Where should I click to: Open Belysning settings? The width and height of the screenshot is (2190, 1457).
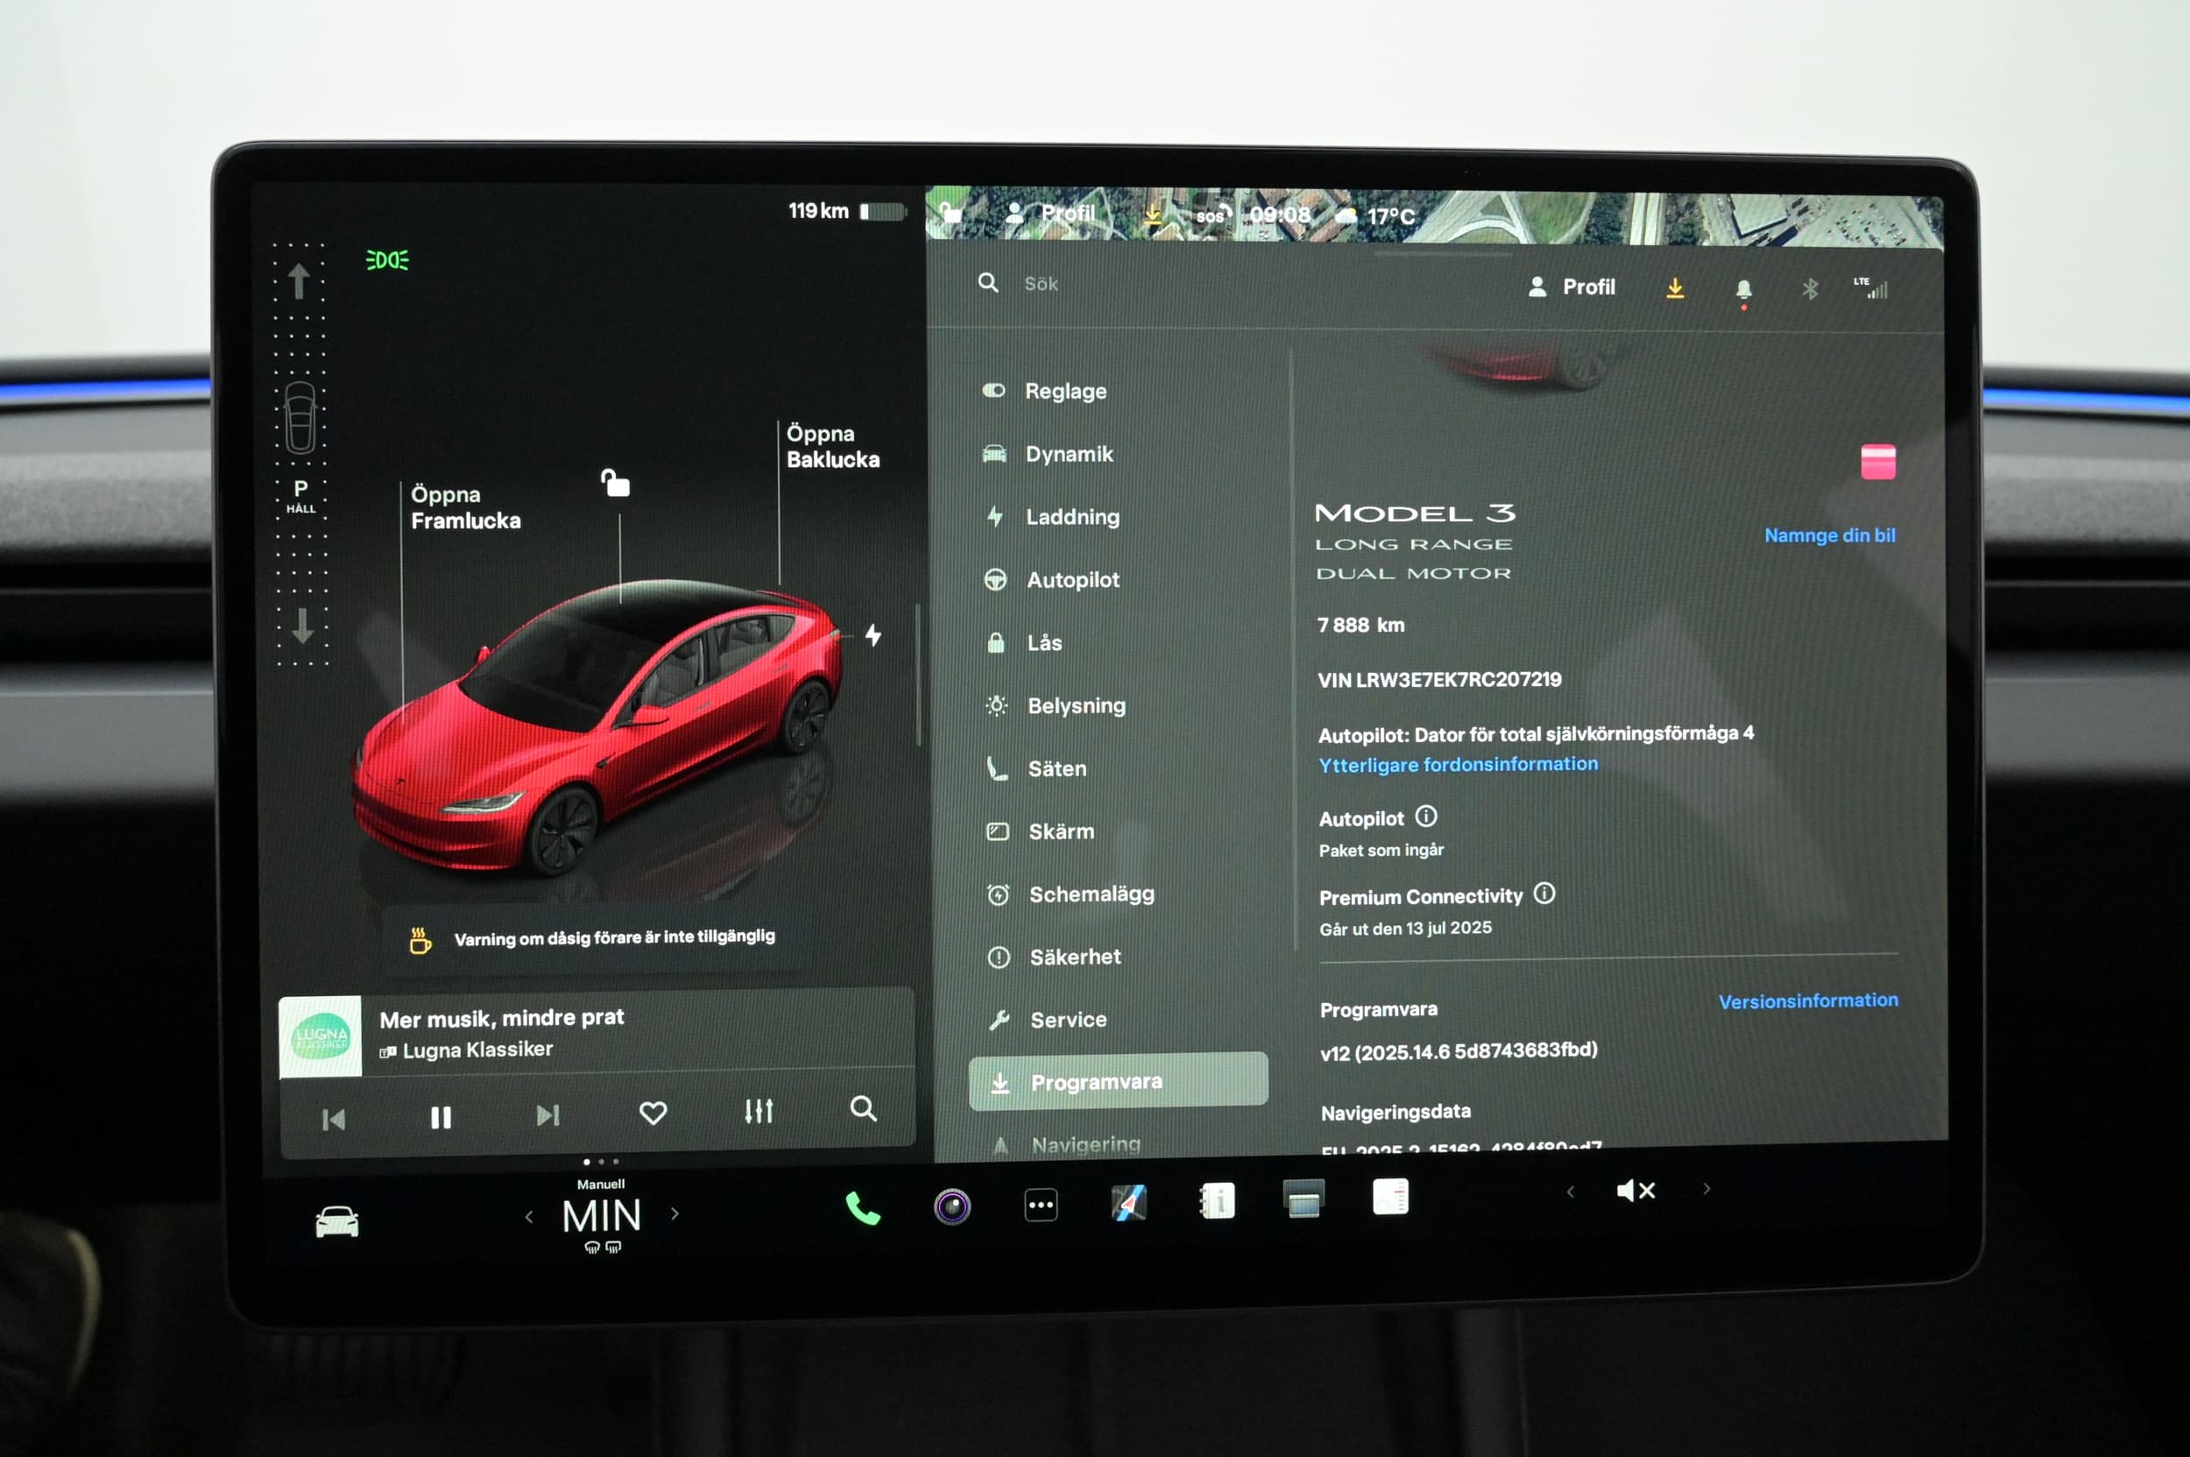[1056, 705]
